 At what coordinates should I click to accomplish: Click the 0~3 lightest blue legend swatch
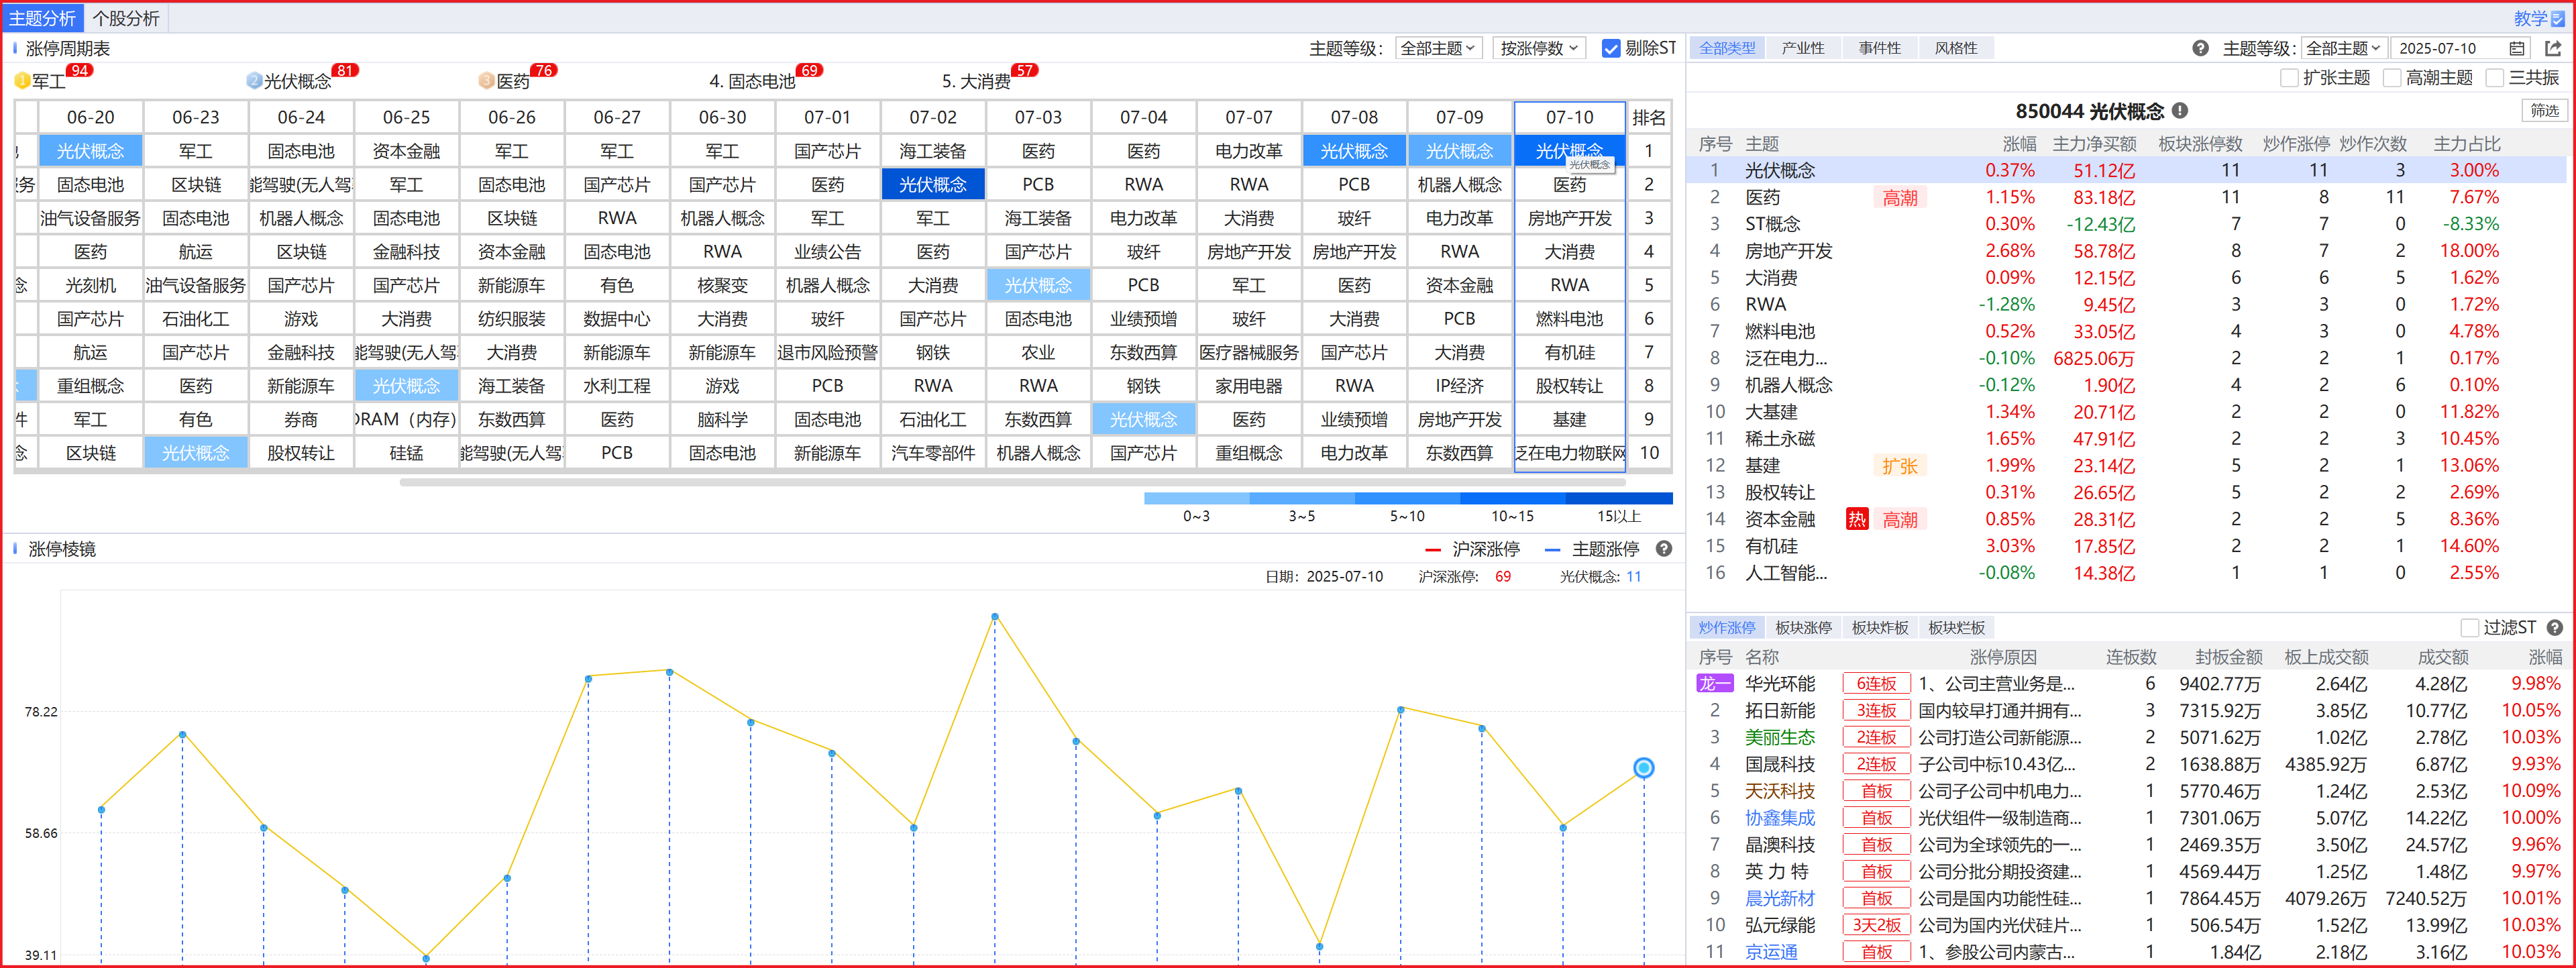(x=1196, y=498)
